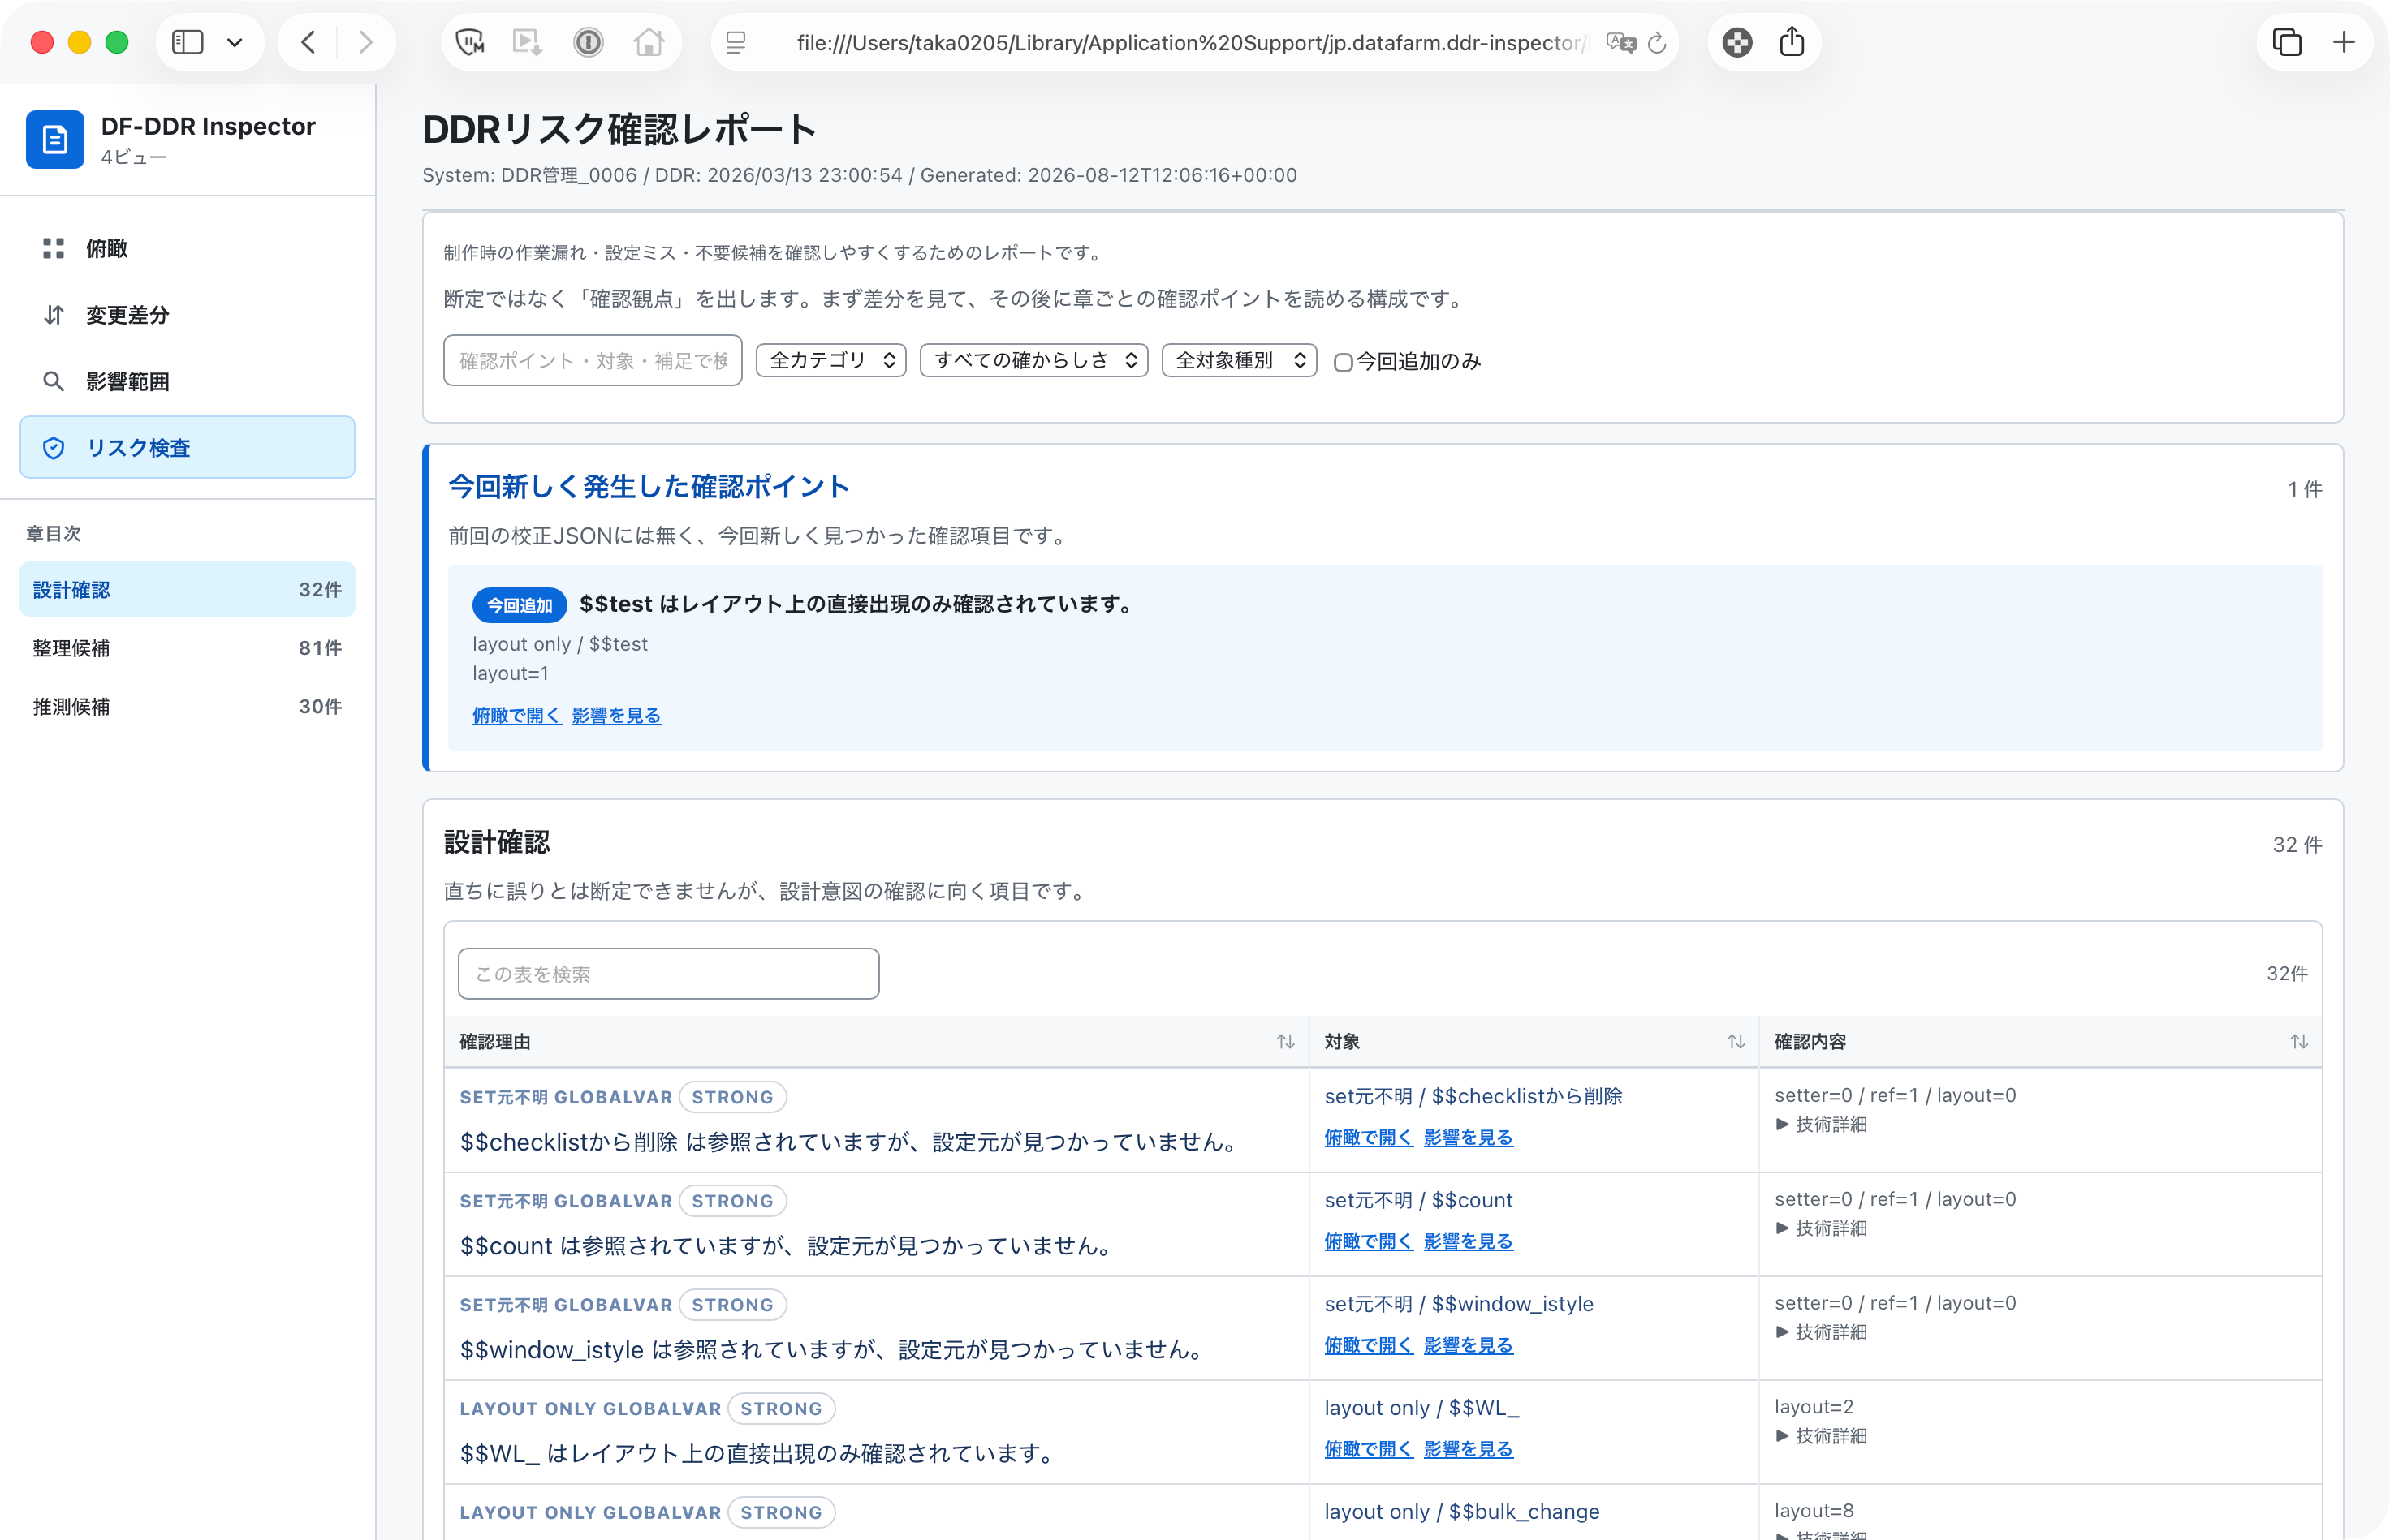Select the リスク検査 view
The height and width of the screenshot is (1540, 2390).
coord(187,448)
